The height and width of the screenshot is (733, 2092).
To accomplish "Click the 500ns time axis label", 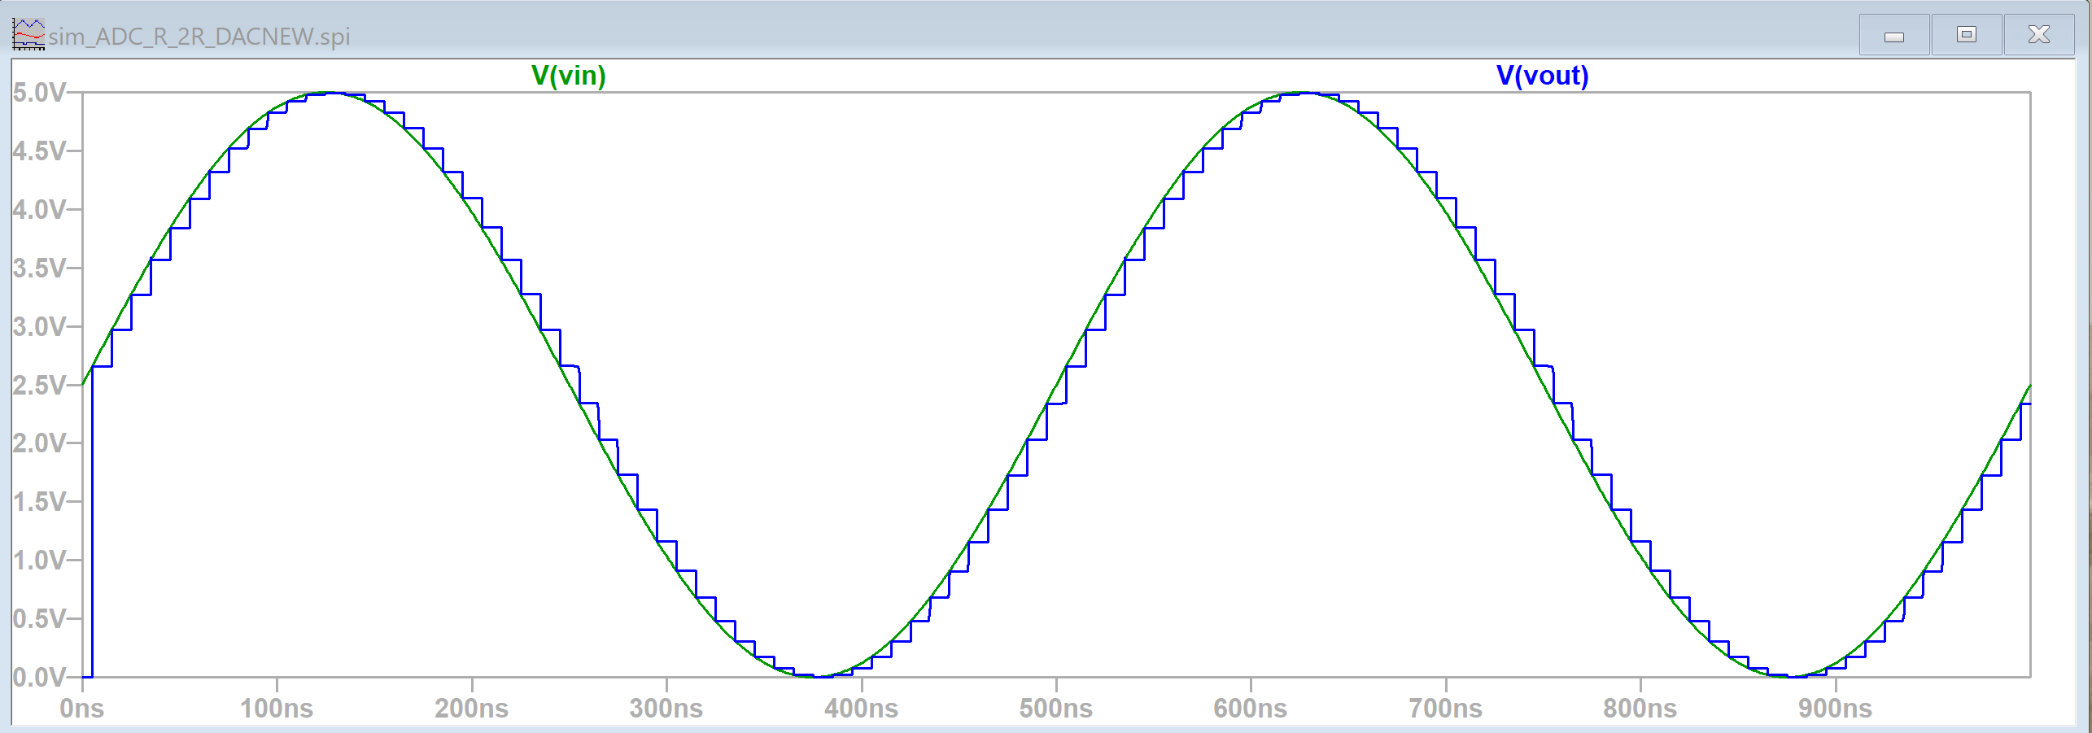I will click(1055, 709).
